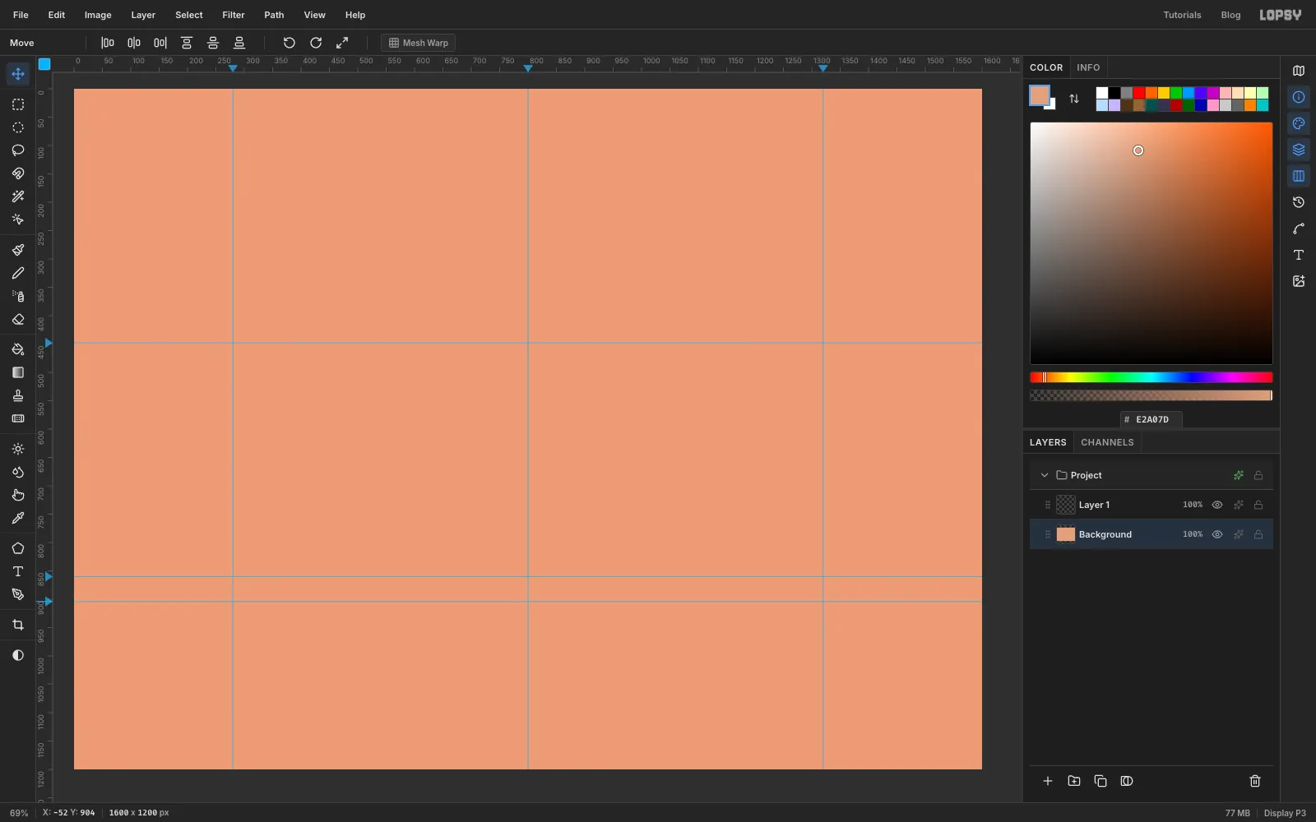The width and height of the screenshot is (1316, 822).
Task: Switch to the Channels tab
Action: pos(1107,442)
